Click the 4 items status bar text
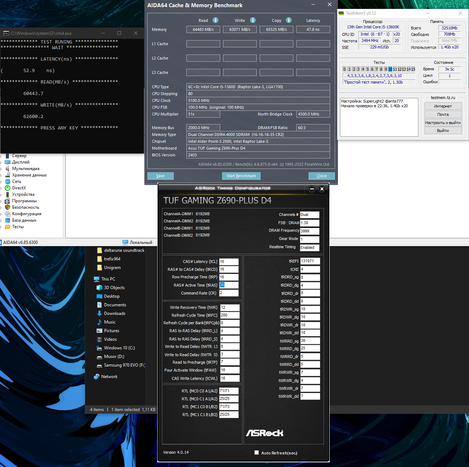 click(x=97, y=410)
